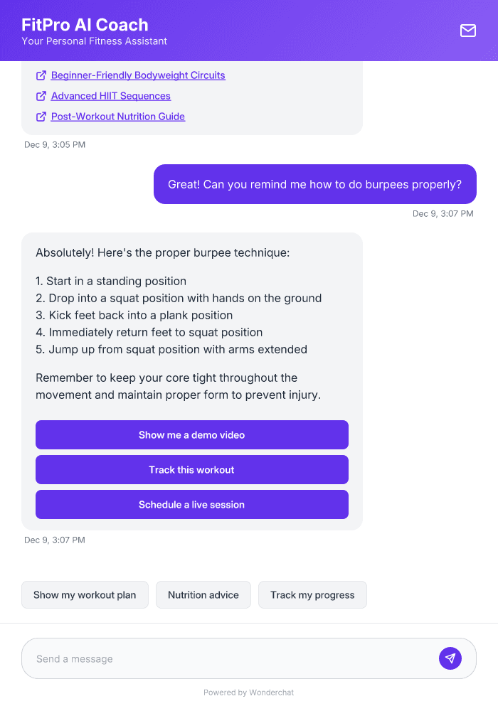
Task: Open the Powered by Wonderchat link
Action: coord(248,692)
